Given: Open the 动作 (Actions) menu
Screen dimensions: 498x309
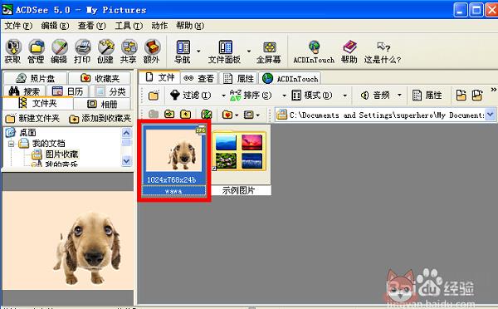Looking at the screenshot, I should (159, 26).
